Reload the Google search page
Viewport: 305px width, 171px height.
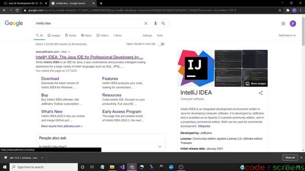pos(17,10)
